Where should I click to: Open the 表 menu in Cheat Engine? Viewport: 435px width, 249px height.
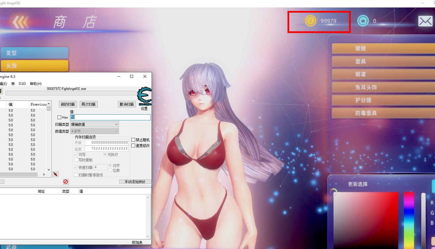(13, 84)
